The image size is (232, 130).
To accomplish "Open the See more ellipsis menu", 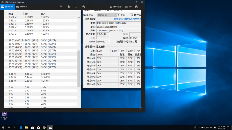I will click(142, 7).
